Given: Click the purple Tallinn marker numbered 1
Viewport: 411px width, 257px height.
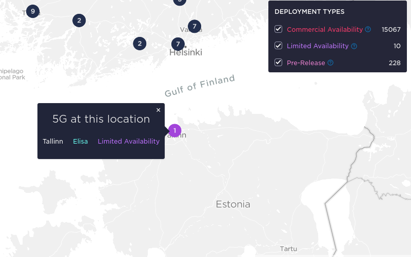Looking at the screenshot, I should [x=174, y=130].
